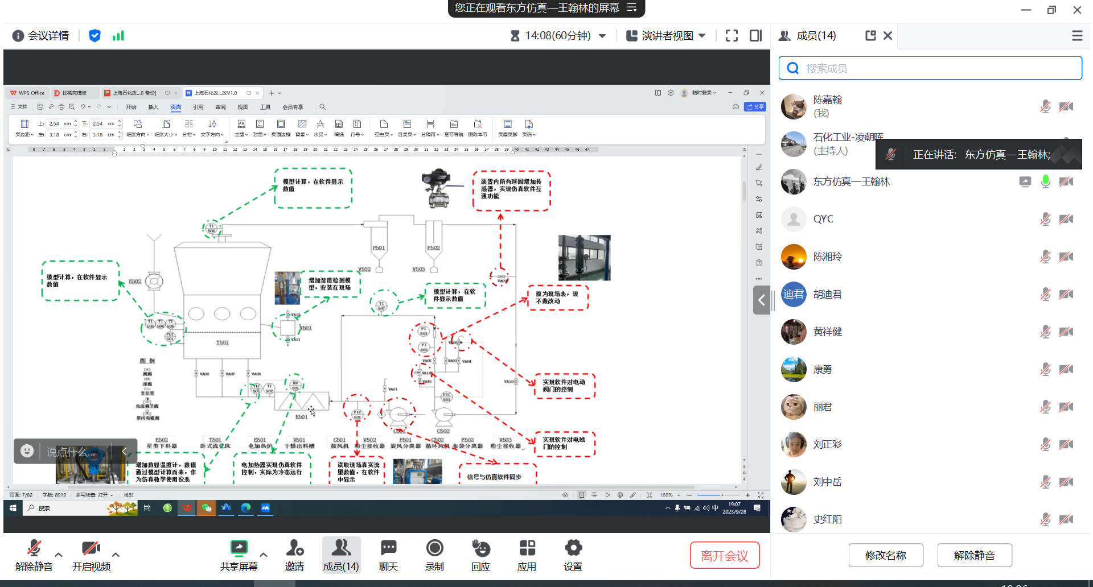This screenshot has height=587, width=1093.
Task: Expand the meeting timer dropdown arrow
Action: (602, 36)
